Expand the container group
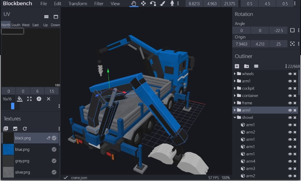301x181 pixels. point(235,95)
